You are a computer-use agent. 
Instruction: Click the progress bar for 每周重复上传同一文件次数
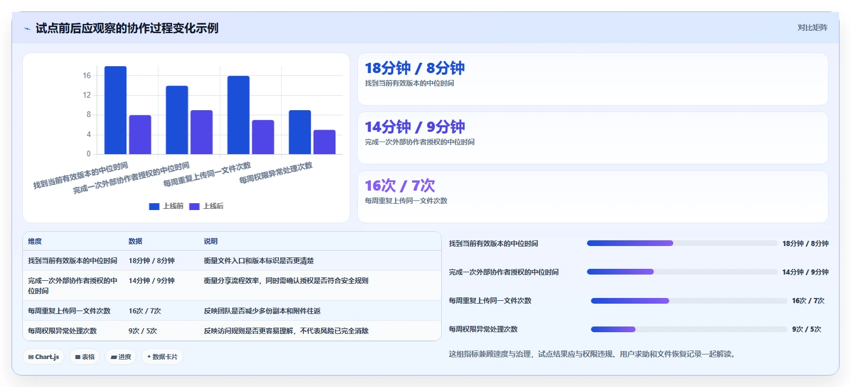689,300
